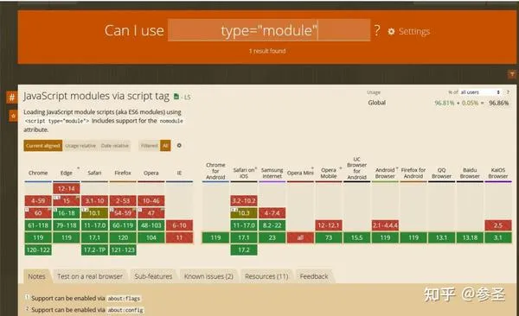Click the green Chrome 119 support cell
Image resolution: width=519 pixels, height=316 pixels.
point(38,237)
